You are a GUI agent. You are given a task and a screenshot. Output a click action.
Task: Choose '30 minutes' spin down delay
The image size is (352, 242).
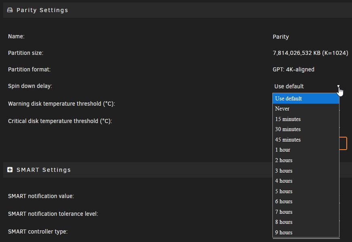point(306,129)
